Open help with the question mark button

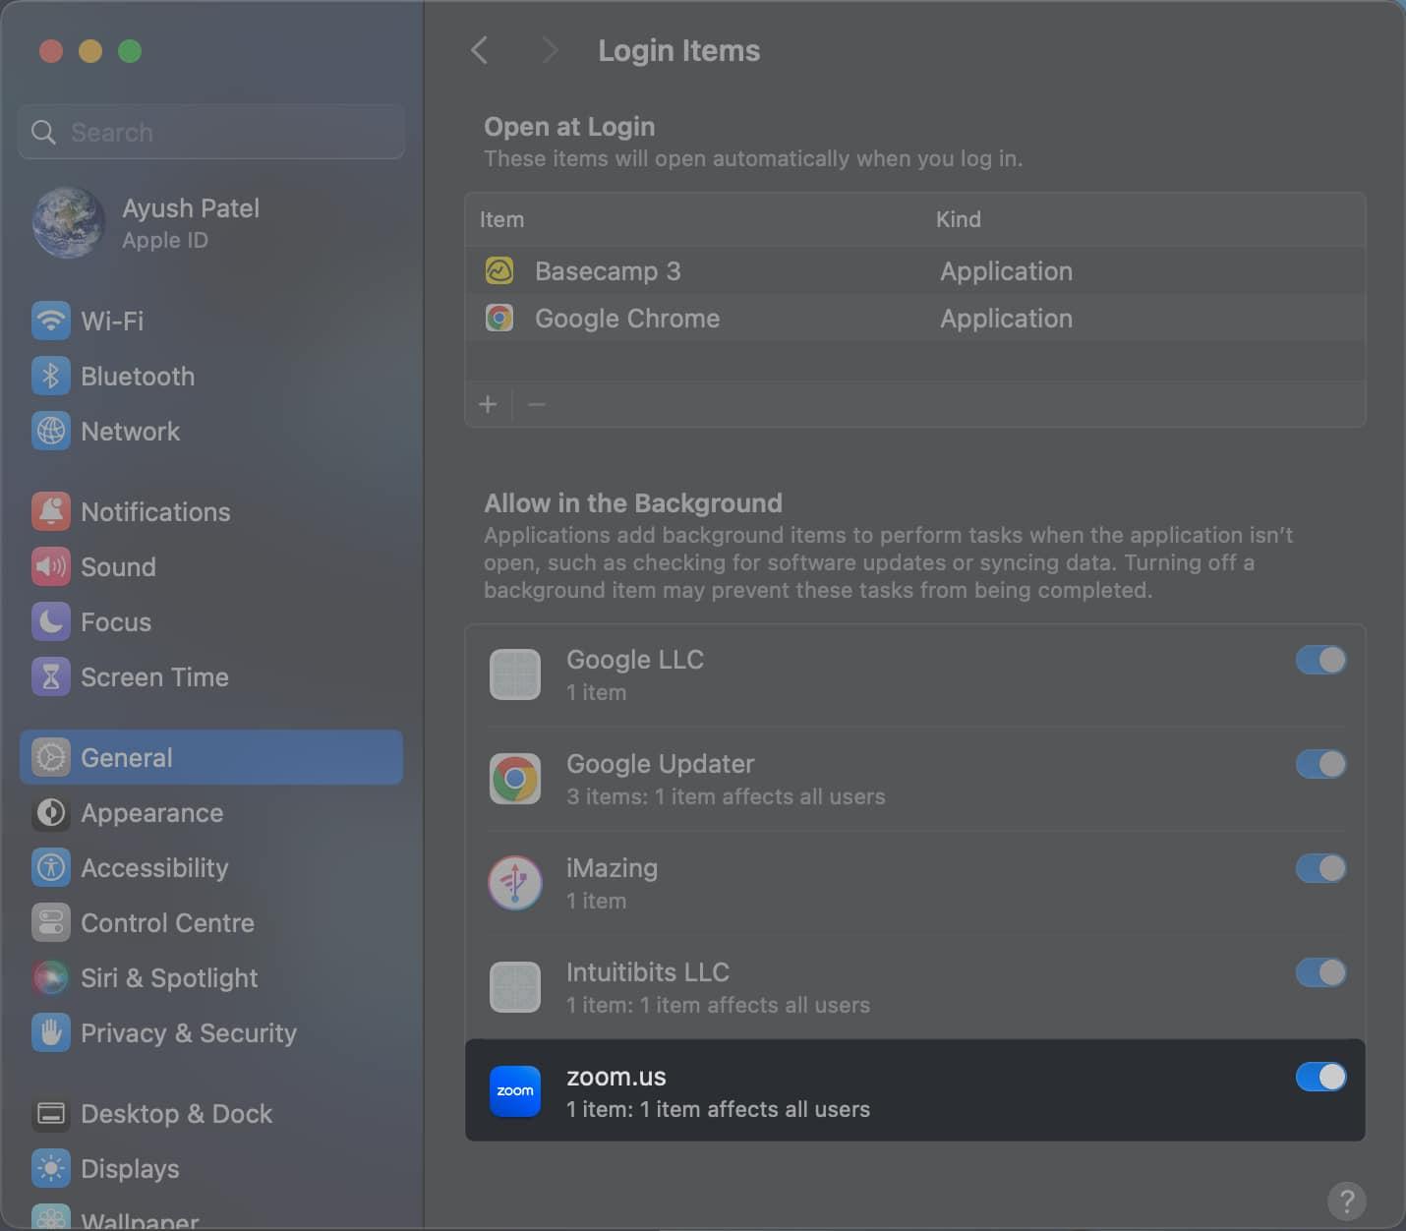point(1346,1201)
